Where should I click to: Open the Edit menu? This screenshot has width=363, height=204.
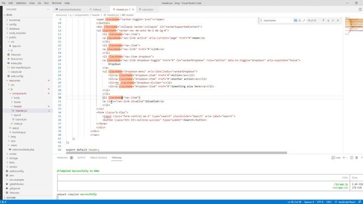(x=11, y=3)
